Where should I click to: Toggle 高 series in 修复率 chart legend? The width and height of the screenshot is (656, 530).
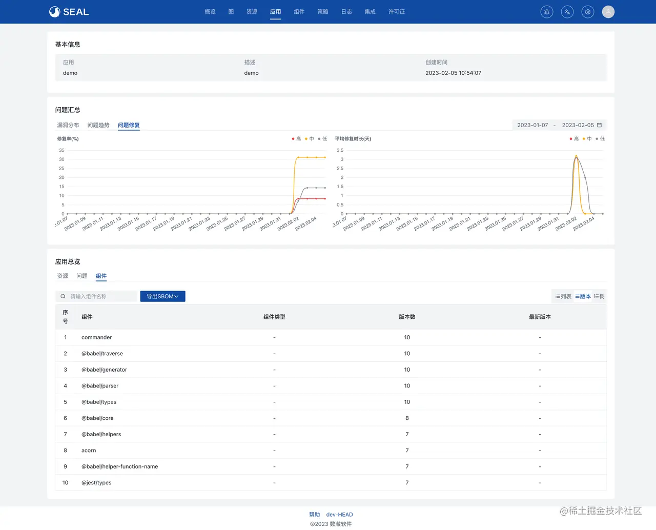click(296, 139)
